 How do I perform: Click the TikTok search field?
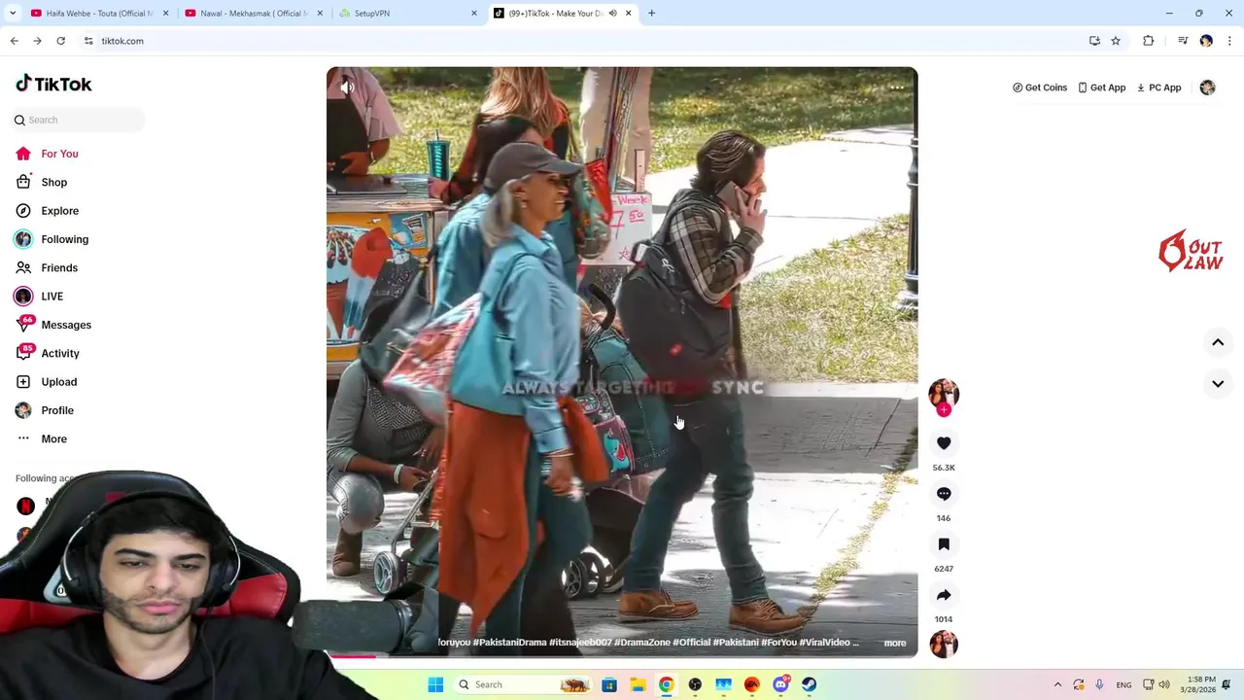80,120
